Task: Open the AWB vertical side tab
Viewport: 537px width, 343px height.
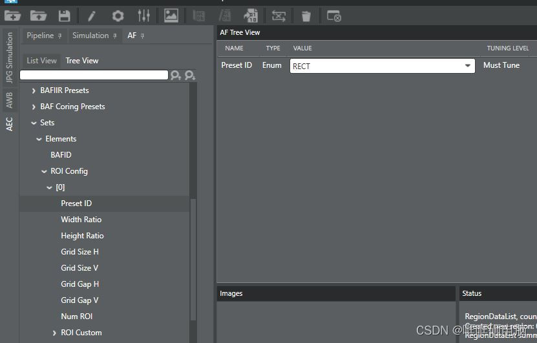Action: click(9, 99)
